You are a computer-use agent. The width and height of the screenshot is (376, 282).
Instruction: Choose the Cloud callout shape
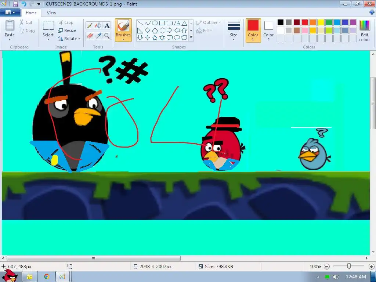coord(184,38)
